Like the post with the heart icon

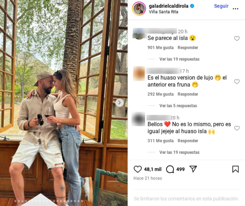[x=138, y=169]
